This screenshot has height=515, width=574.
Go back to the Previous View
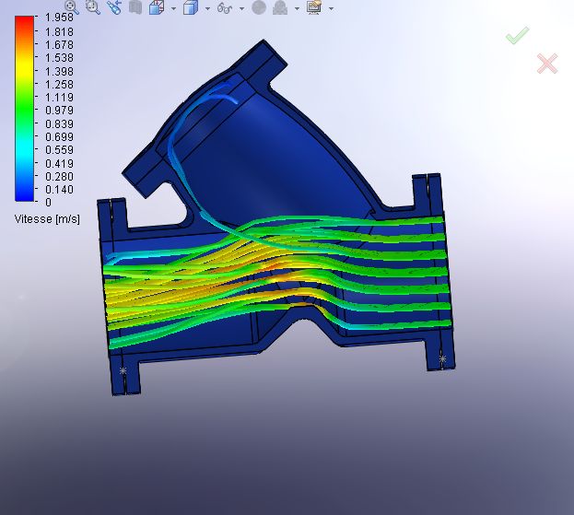tap(114, 7)
